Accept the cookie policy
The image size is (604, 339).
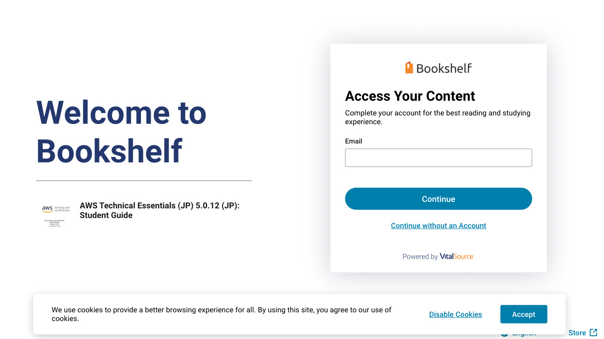pyautogui.click(x=523, y=314)
